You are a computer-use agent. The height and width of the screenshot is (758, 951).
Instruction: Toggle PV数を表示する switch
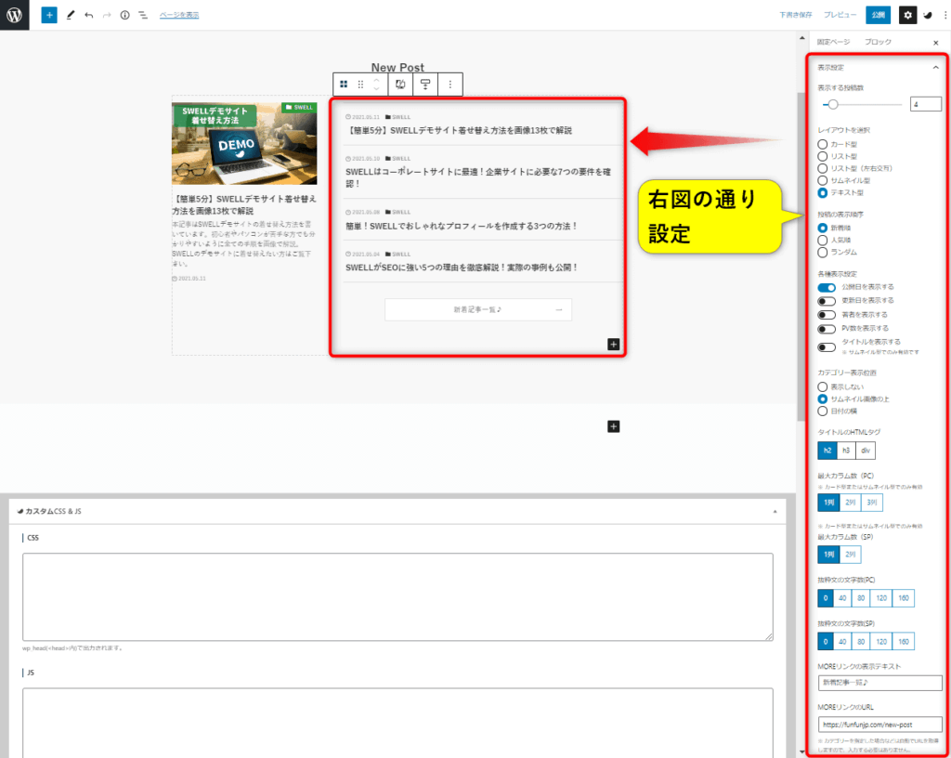[827, 329]
